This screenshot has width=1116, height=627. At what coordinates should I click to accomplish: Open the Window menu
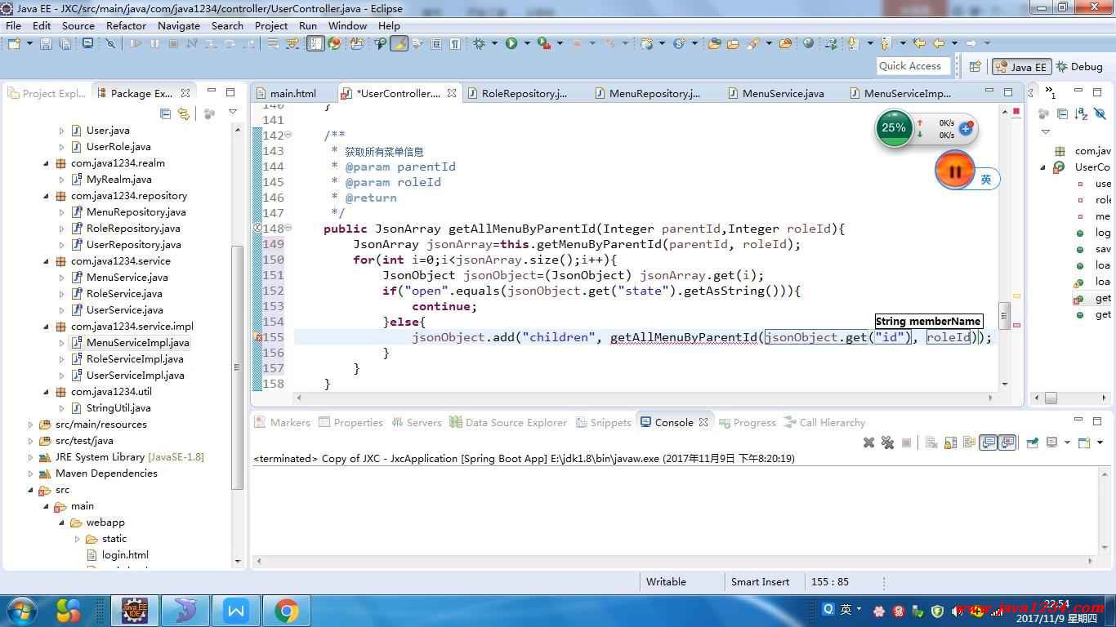coord(347,25)
